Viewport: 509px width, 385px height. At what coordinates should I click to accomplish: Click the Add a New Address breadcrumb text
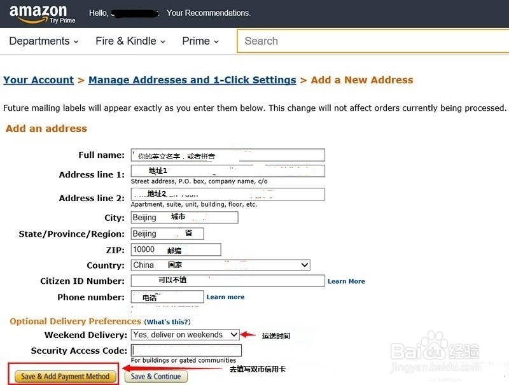(x=362, y=80)
